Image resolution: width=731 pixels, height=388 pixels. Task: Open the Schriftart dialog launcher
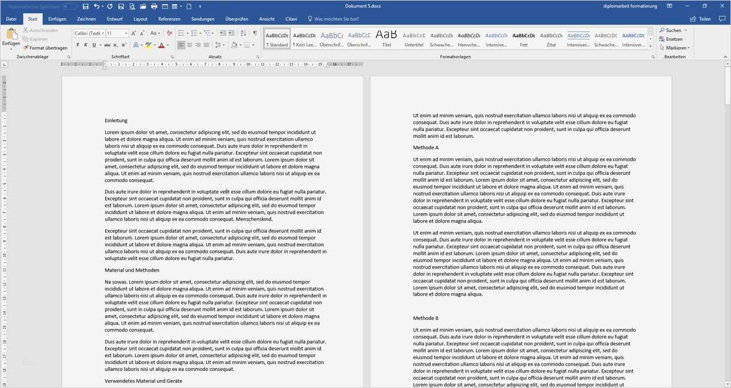click(x=172, y=57)
